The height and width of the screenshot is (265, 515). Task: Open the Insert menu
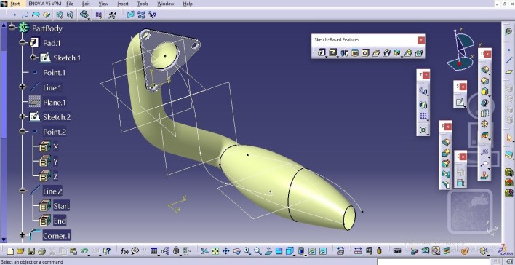pyautogui.click(x=122, y=4)
